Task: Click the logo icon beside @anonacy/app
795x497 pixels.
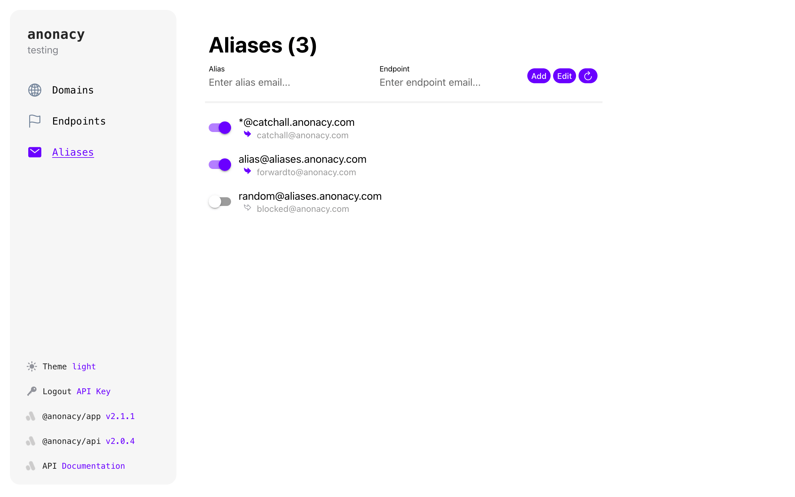Action: click(31, 416)
